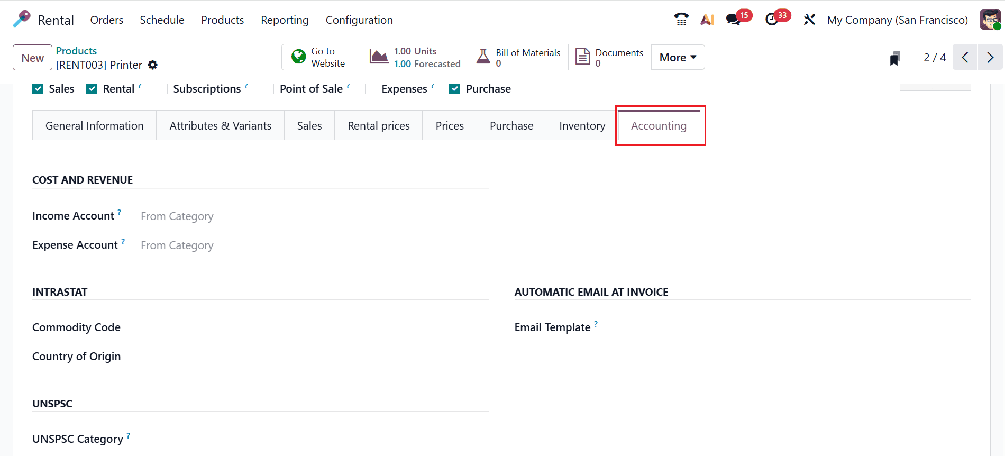Toggle the Purchase checkbox

coord(455,89)
